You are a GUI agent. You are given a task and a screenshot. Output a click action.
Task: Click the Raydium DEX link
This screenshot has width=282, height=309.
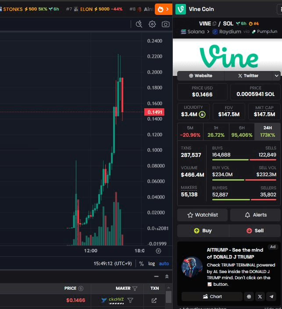coord(227,32)
